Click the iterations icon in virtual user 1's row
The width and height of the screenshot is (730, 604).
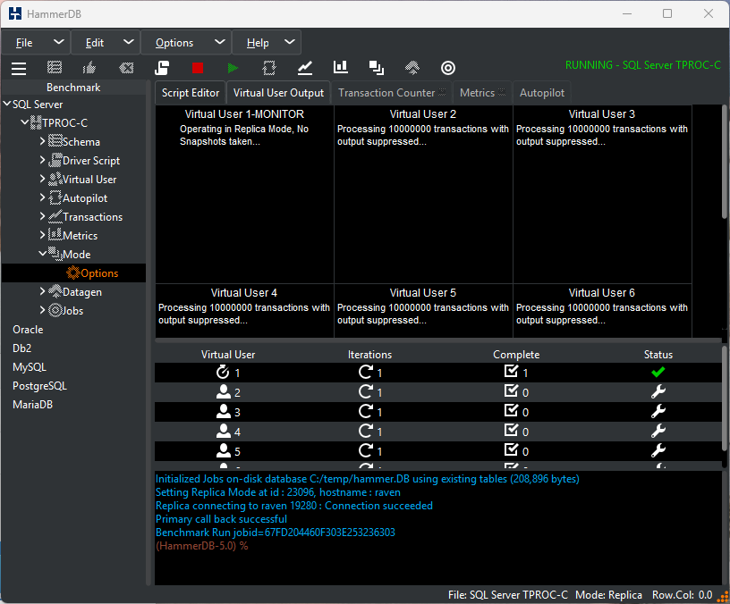coord(366,372)
